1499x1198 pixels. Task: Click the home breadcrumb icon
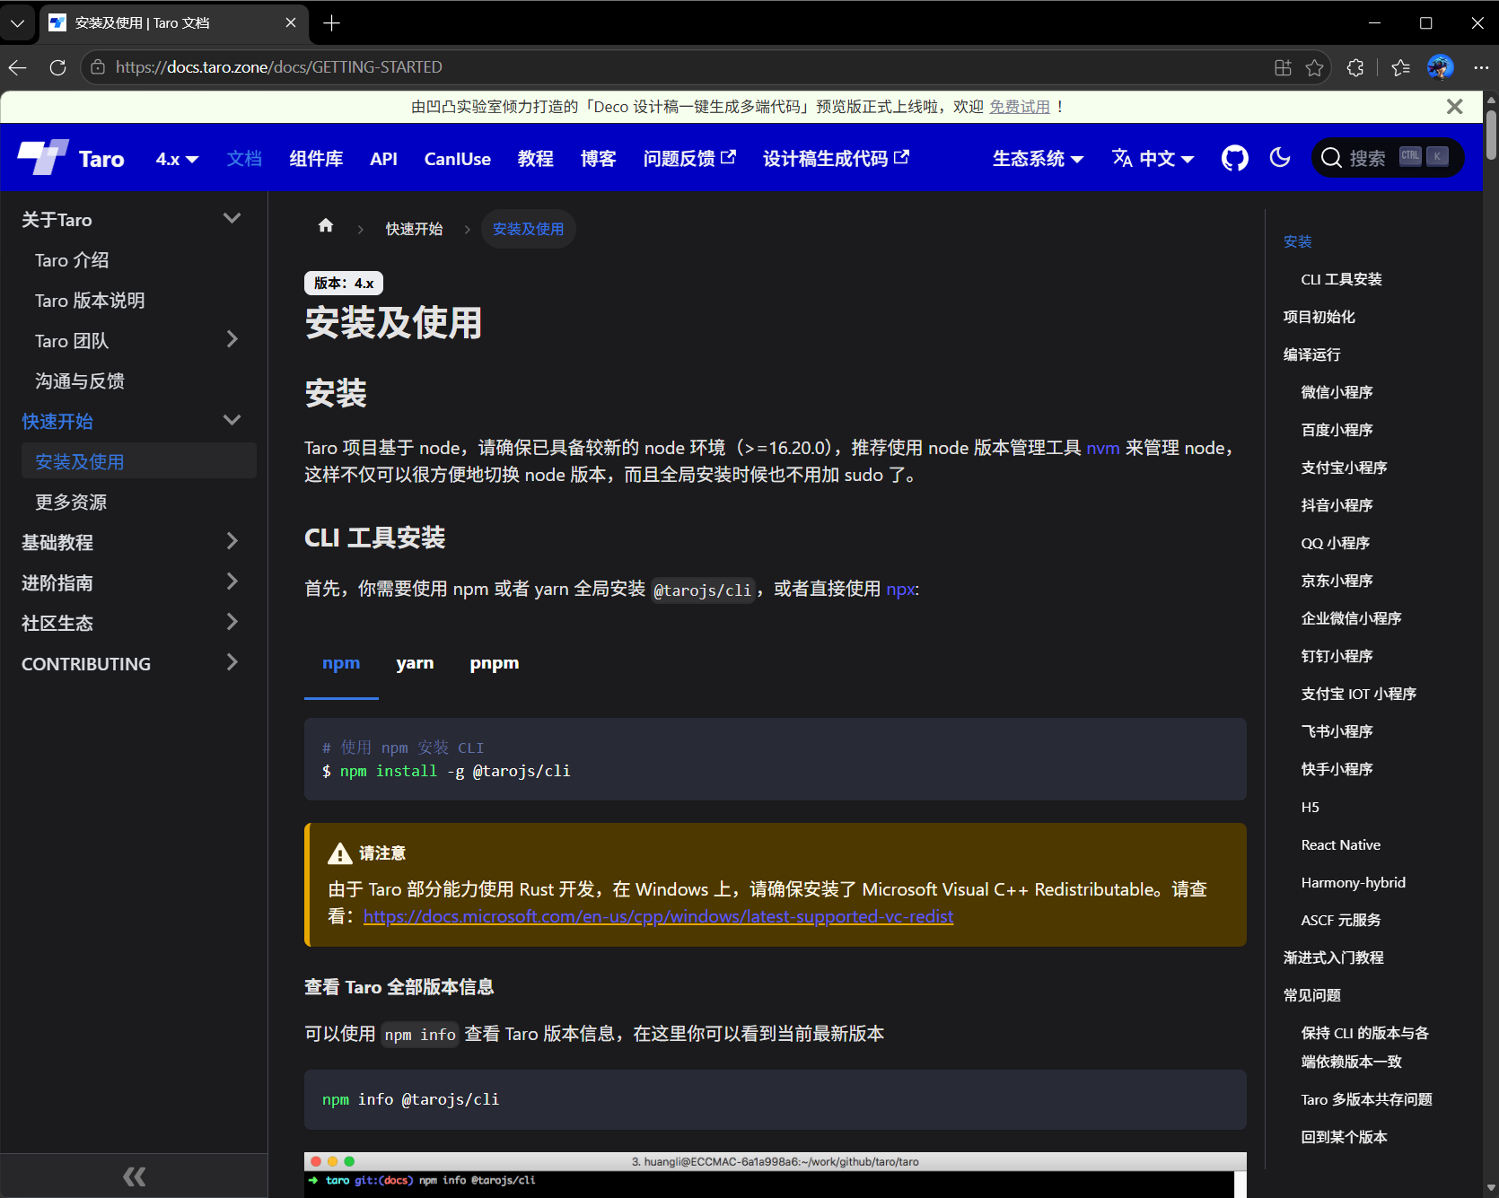tap(326, 226)
